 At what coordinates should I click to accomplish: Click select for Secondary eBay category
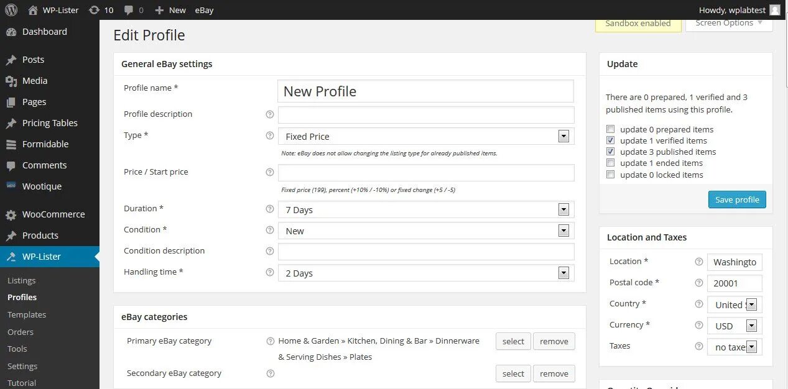click(x=512, y=373)
